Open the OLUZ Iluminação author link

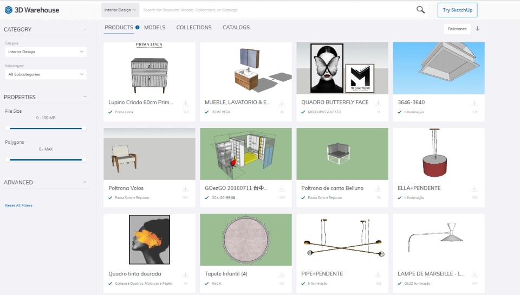click(x=417, y=284)
